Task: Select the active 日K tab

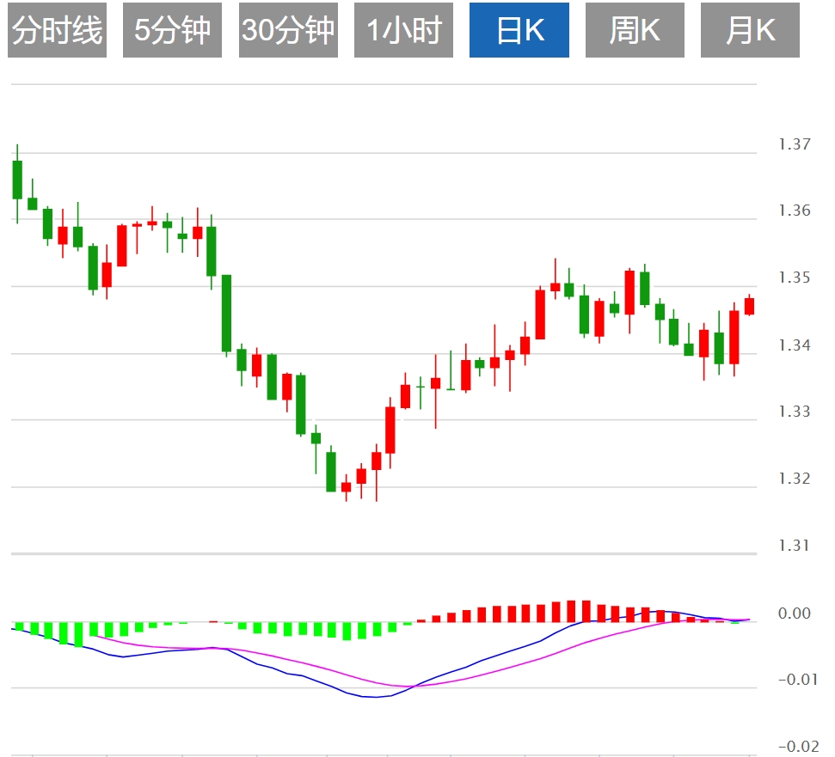Action: [x=519, y=31]
